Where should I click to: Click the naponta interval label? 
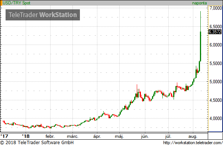tap(199, 3)
